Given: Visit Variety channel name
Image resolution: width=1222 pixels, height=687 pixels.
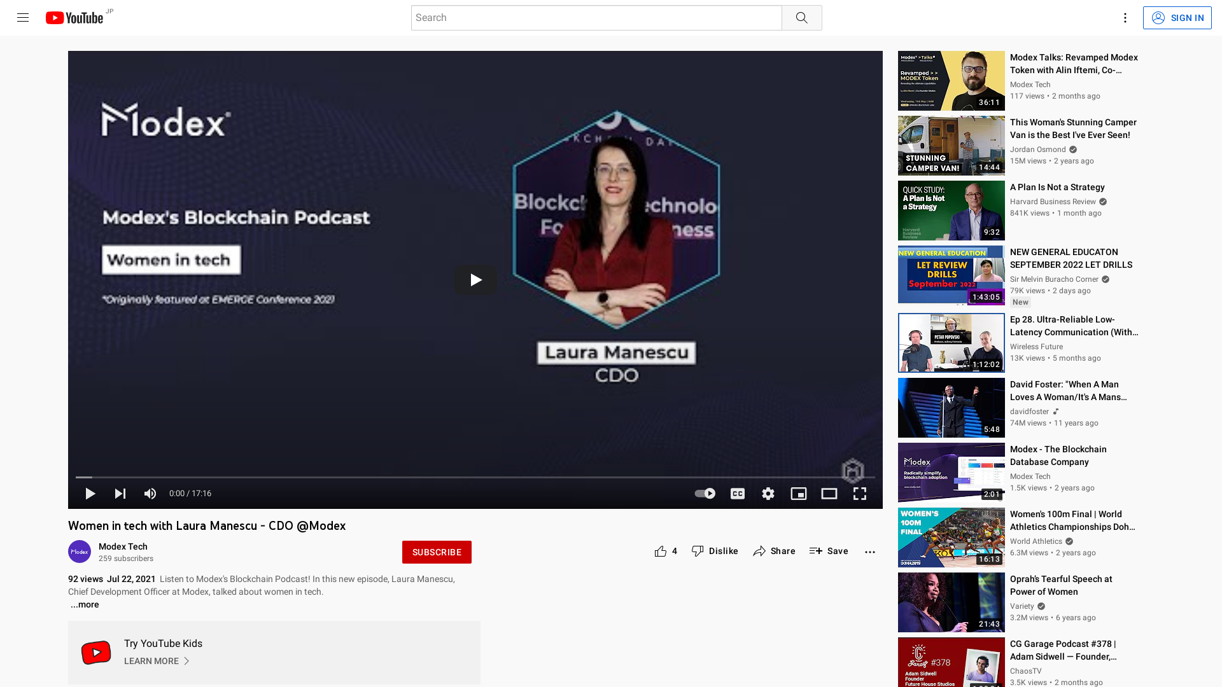Looking at the screenshot, I should pyautogui.click(x=1022, y=607).
